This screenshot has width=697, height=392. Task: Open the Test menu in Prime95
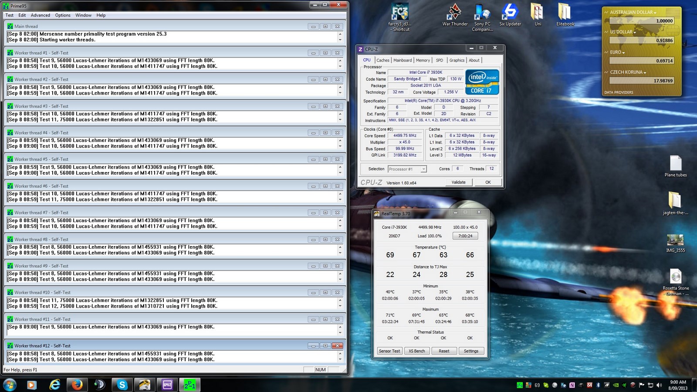9,15
